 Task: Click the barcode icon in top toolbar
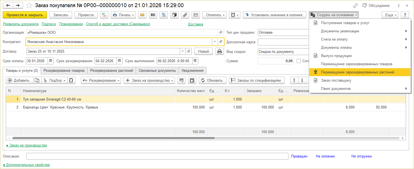click(x=153, y=15)
